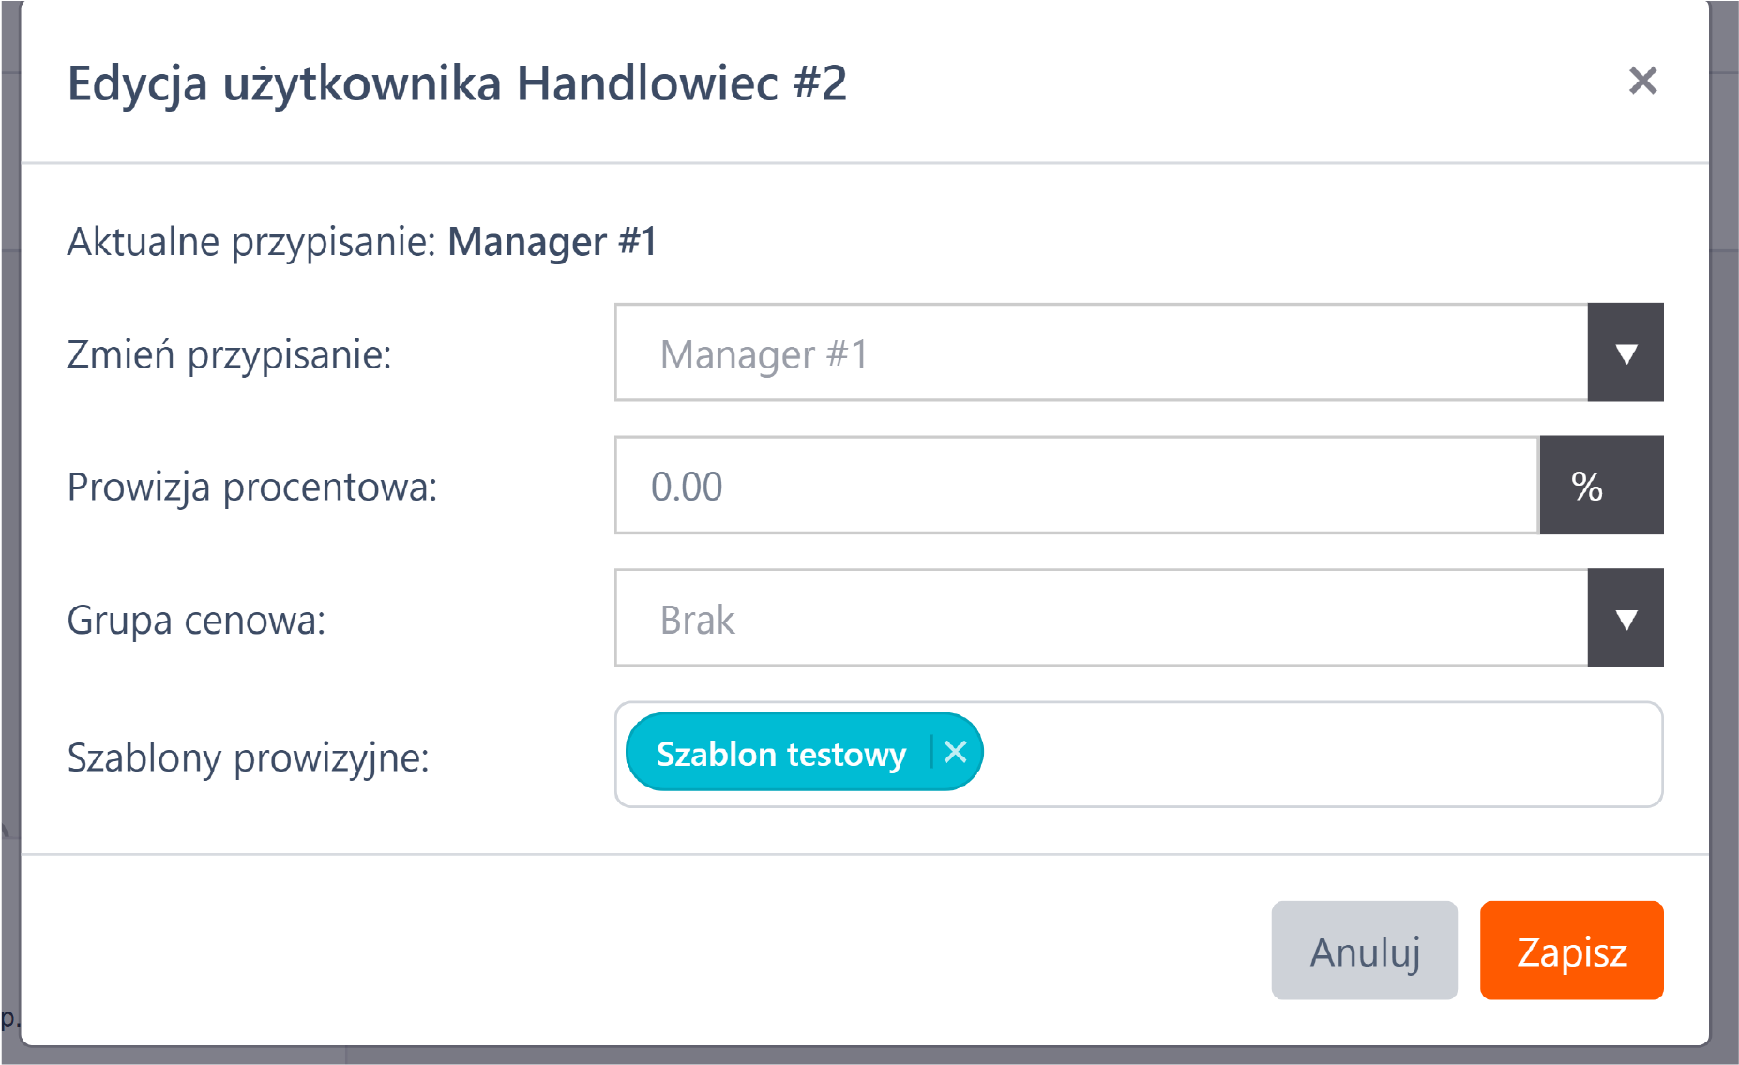Click the percent sign addon
The image size is (1739, 1065).
click(1600, 486)
